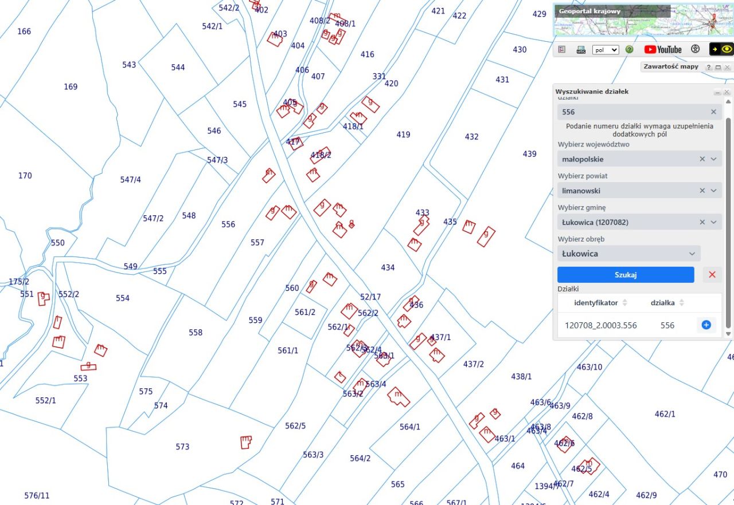
Task: Select parcel 434 on the map
Action: point(388,268)
